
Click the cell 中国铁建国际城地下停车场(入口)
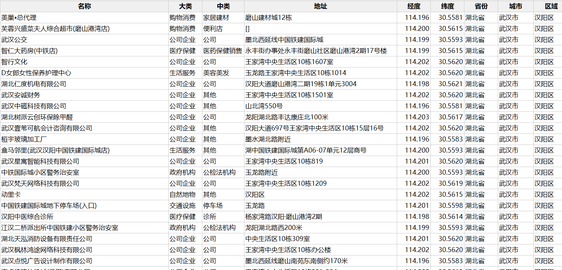pos(84,206)
